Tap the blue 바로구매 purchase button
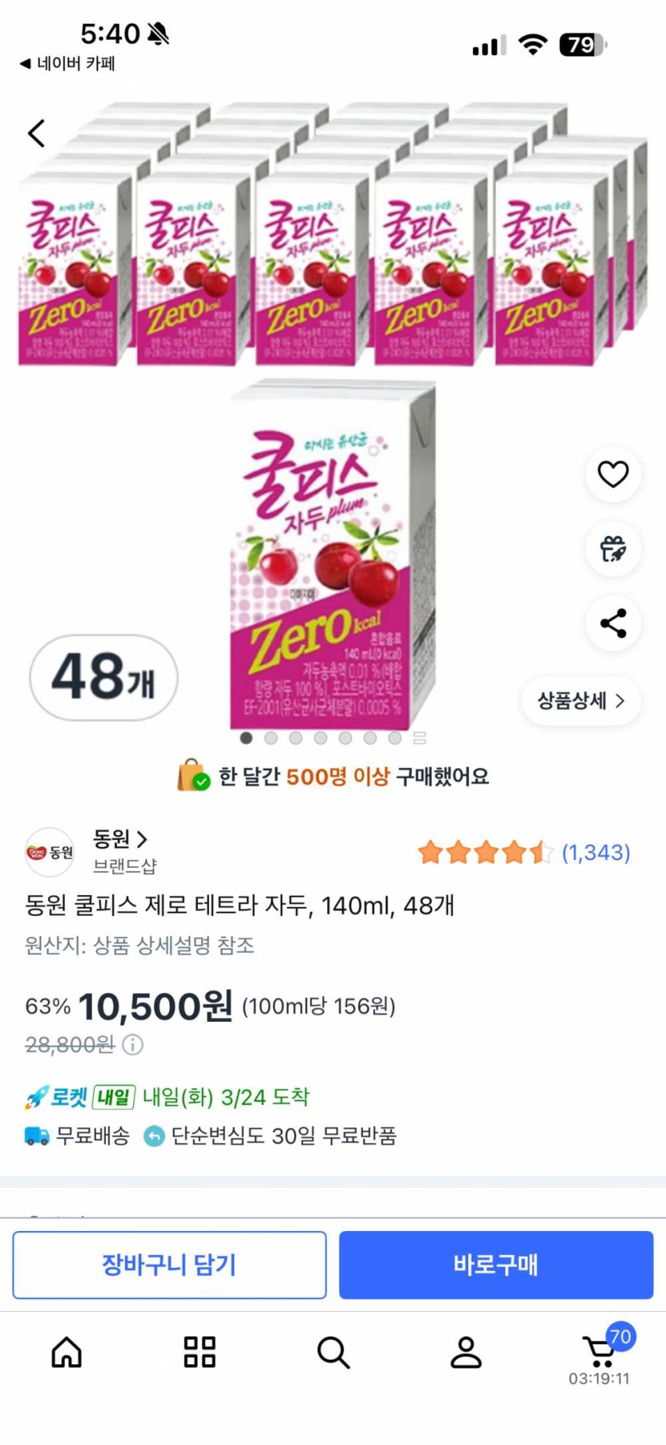666x1445 pixels. coord(496,1265)
